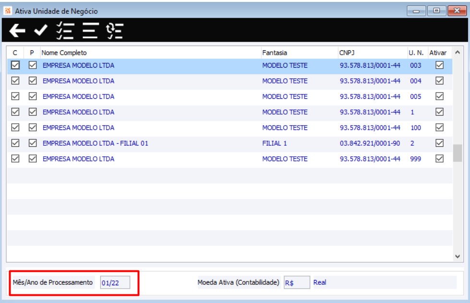Click the U.N. value 100
This screenshot has height=303, width=470.
[x=415, y=128]
